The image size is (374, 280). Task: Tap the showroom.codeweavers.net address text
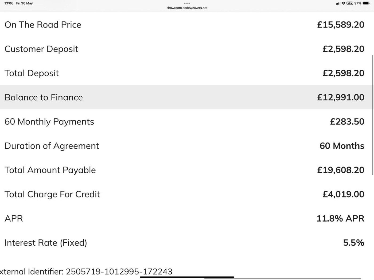pos(187,8)
